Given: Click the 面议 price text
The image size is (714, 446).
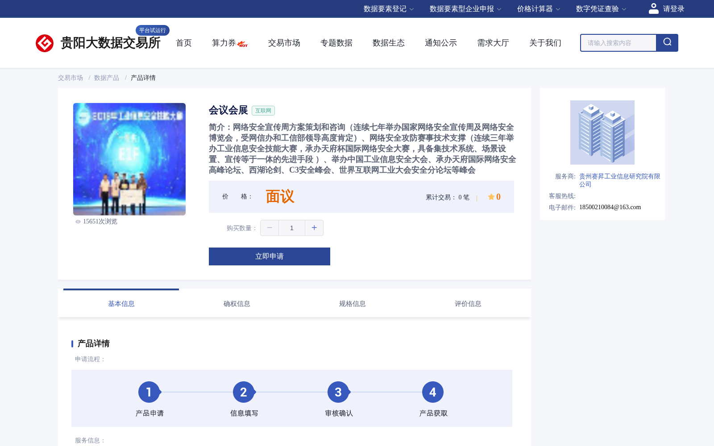Looking at the screenshot, I should (x=280, y=197).
